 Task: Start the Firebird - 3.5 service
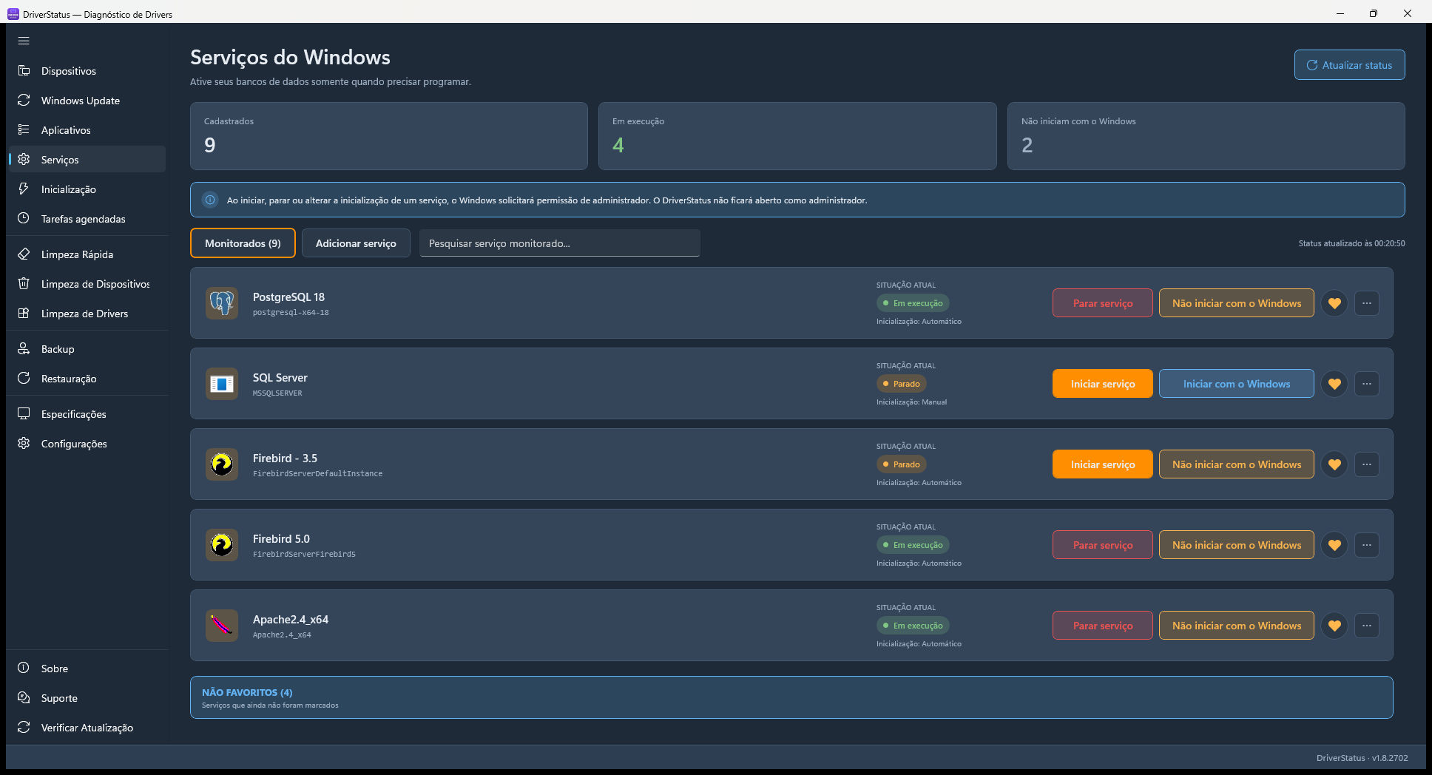(x=1103, y=464)
